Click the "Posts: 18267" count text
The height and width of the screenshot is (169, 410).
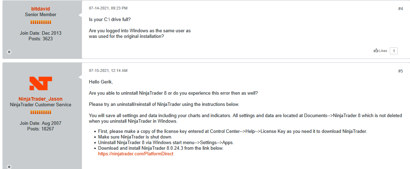click(x=41, y=129)
